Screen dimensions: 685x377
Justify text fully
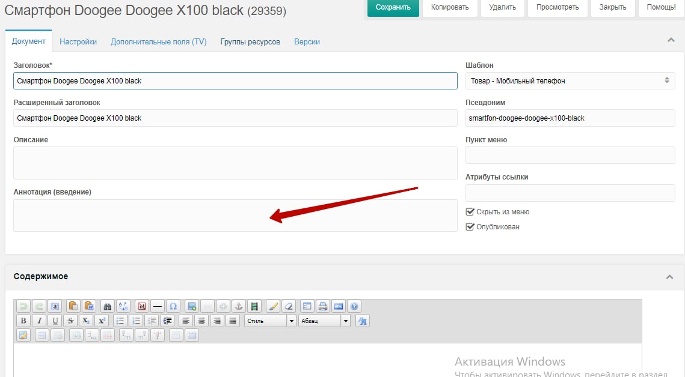233,321
